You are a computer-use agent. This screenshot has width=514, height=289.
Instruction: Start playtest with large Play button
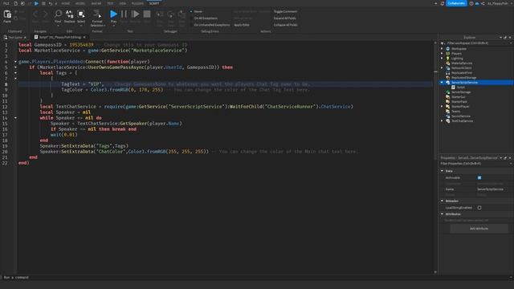pos(113,14)
